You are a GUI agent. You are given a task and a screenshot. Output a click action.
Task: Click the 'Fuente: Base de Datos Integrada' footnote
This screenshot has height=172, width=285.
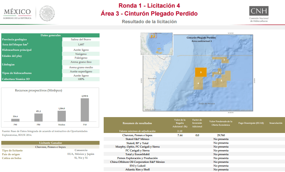(45, 133)
